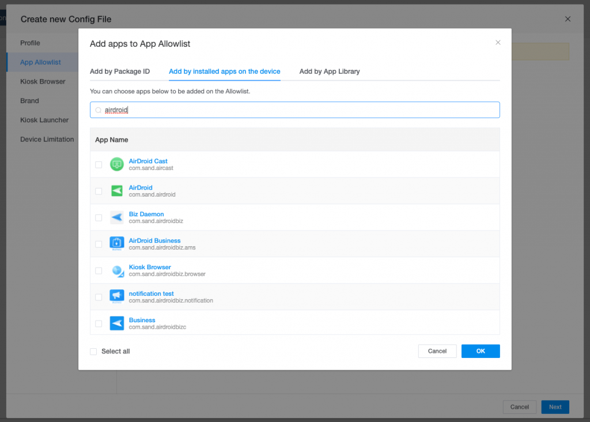Tick the notification test checkbox
Screen dimensions: 590x422
[x=99, y=297]
